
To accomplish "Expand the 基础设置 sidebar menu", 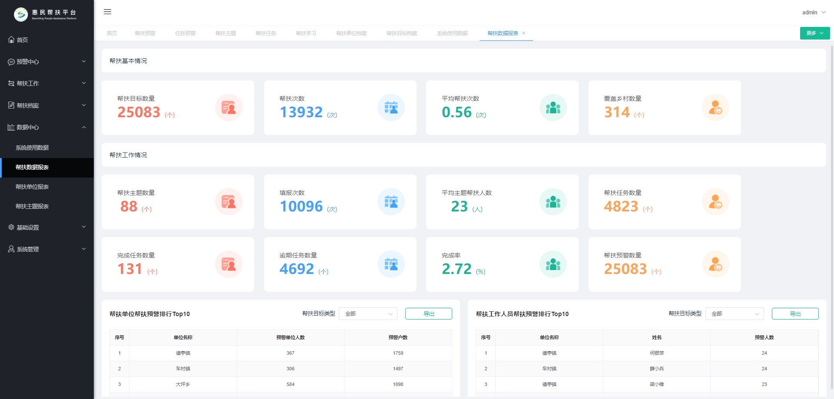I will coord(47,227).
